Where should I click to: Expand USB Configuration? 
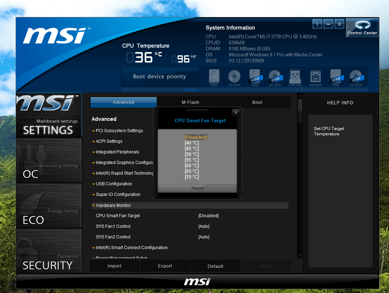pyautogui.click(x=112, y=184)
